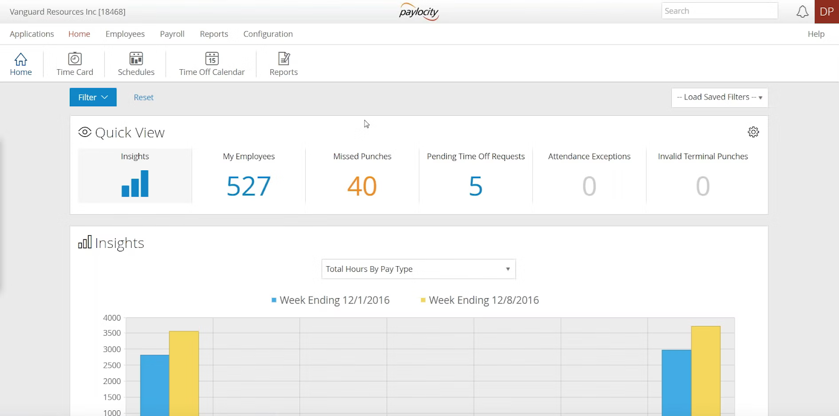The height and width of the screenshot is (416, 839).
Task: Open the Reports notepad icon
Action: 284,58
